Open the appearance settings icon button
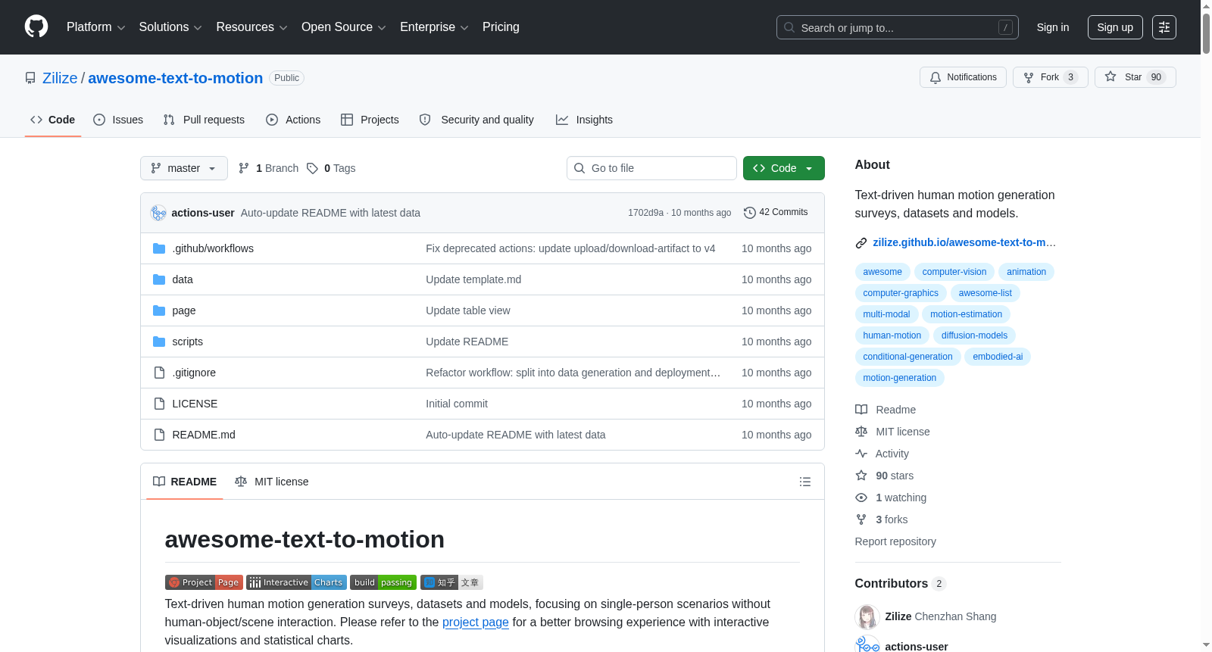The image size is (1212, 652). pyautogui.click(x=1164, y=27)
